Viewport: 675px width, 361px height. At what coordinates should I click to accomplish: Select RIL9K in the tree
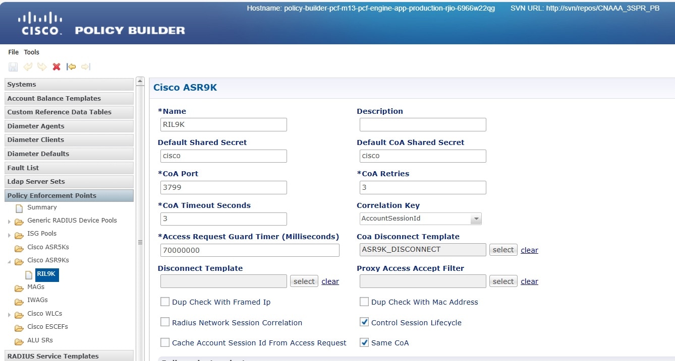46,275
